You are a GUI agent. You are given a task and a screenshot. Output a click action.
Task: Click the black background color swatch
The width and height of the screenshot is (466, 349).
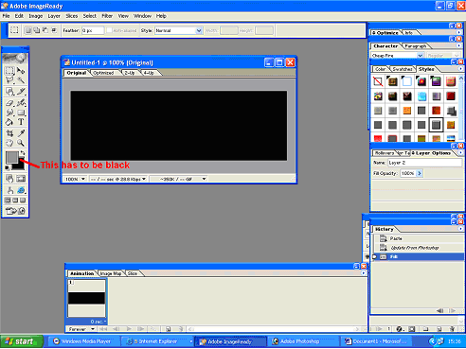coord(20,166)
